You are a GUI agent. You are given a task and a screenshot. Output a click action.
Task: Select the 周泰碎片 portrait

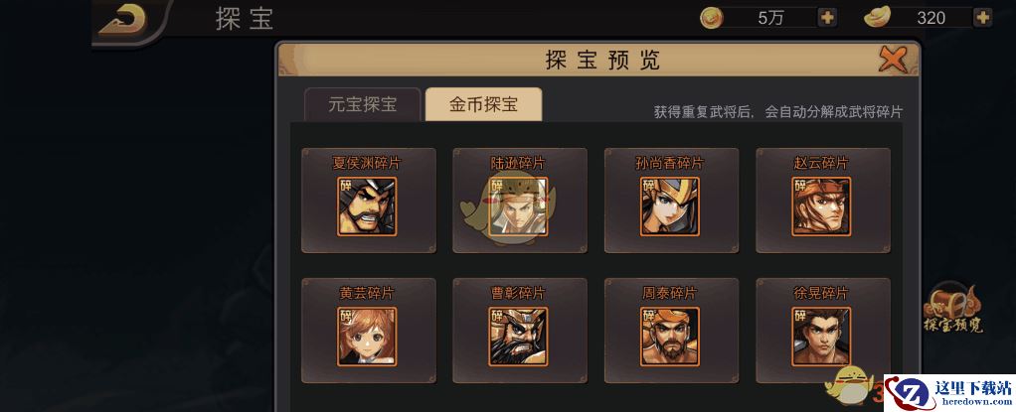pos(670,337)
